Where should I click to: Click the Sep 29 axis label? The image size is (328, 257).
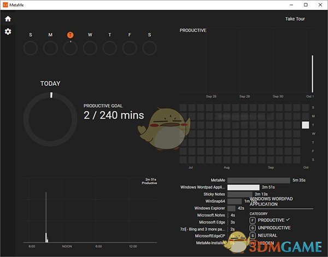point(244,96)
